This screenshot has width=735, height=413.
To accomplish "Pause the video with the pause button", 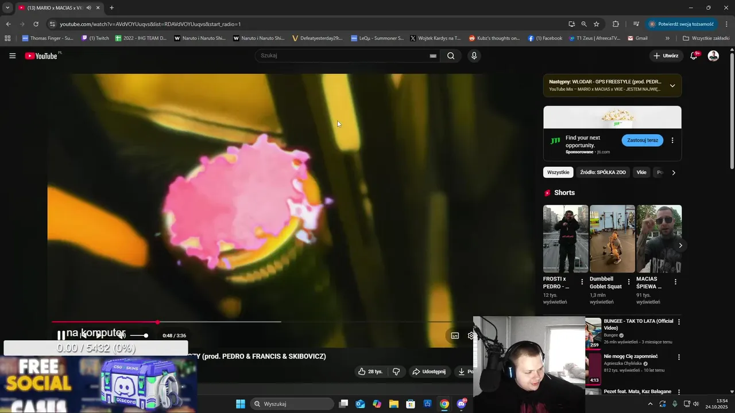I will click(61, 336).
